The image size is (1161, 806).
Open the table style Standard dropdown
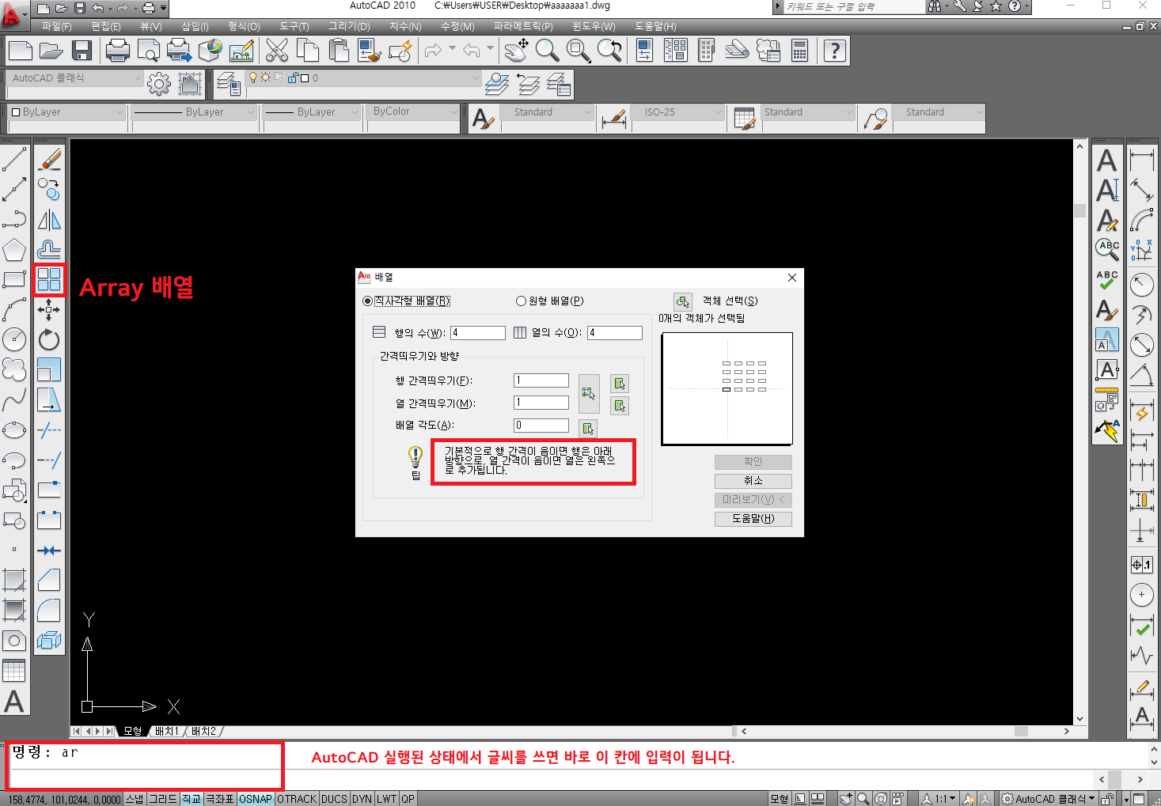(x=809, y=112)
